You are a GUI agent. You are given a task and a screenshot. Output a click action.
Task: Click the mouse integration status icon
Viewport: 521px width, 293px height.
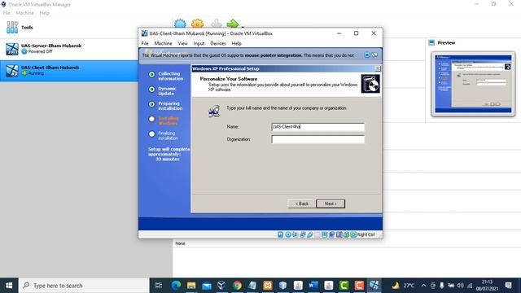[347, 234]
